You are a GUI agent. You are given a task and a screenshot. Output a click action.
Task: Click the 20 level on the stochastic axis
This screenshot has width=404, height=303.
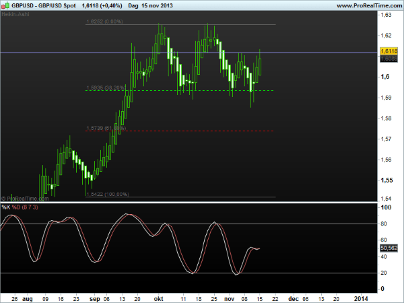click(x=384, y=273)
